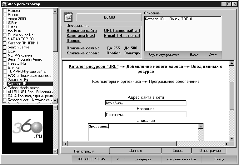Click the site list scroll-up arrow

click(x=55, y=11)
